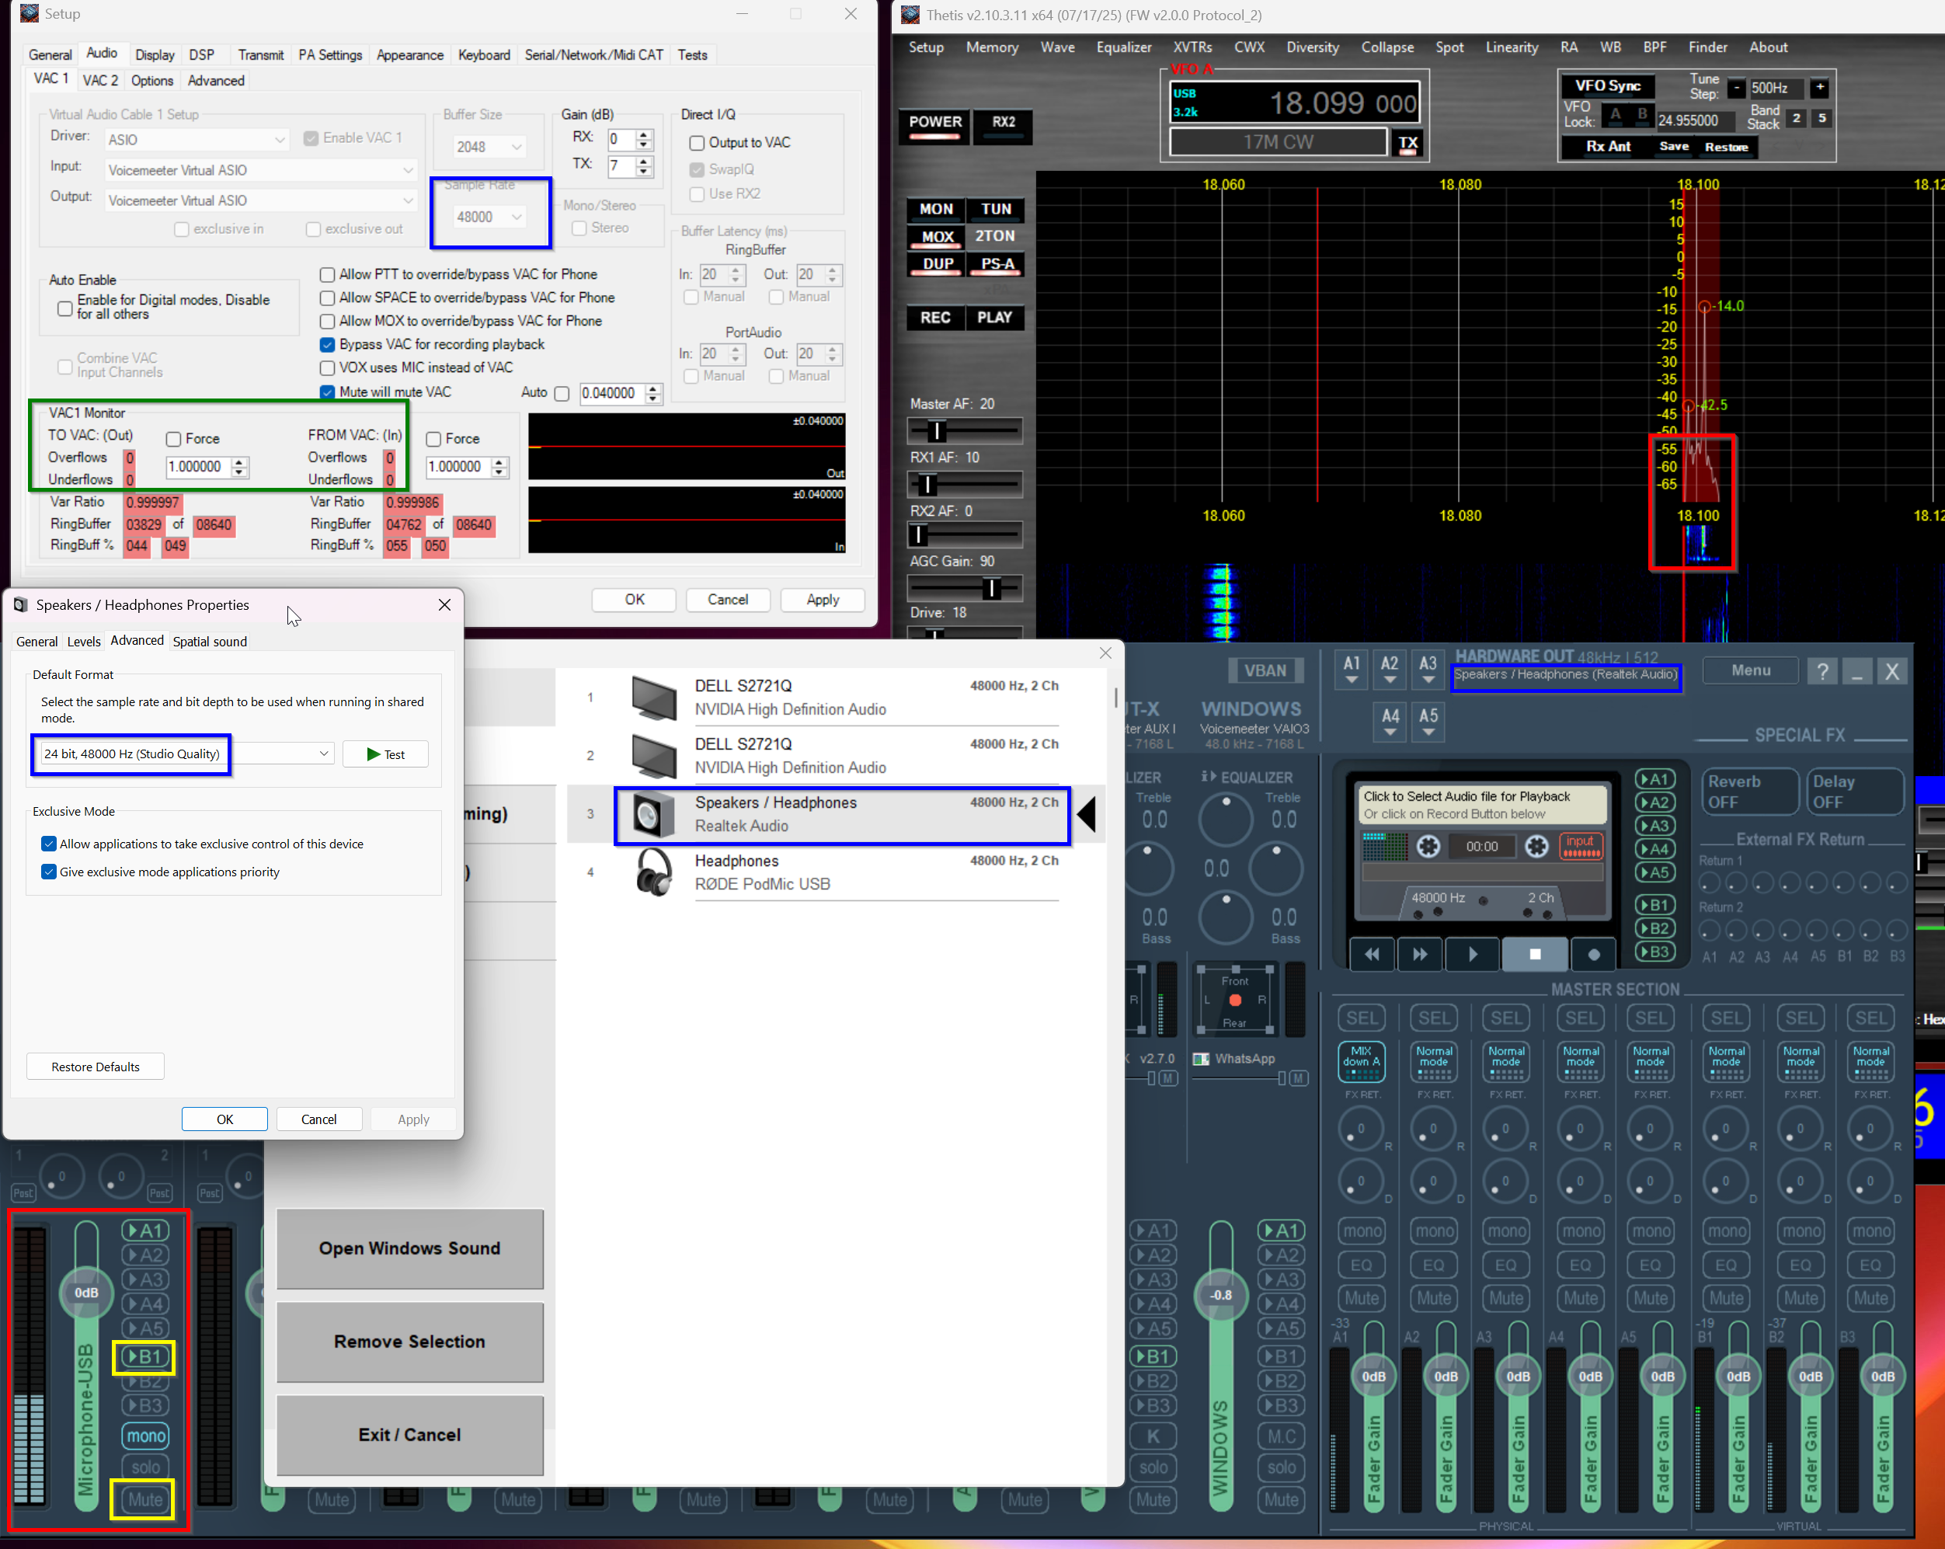Screen dimensions: 1945x1549
Task: Toggle MOX transmit button in Thetis
Action: tap(935, 236)
